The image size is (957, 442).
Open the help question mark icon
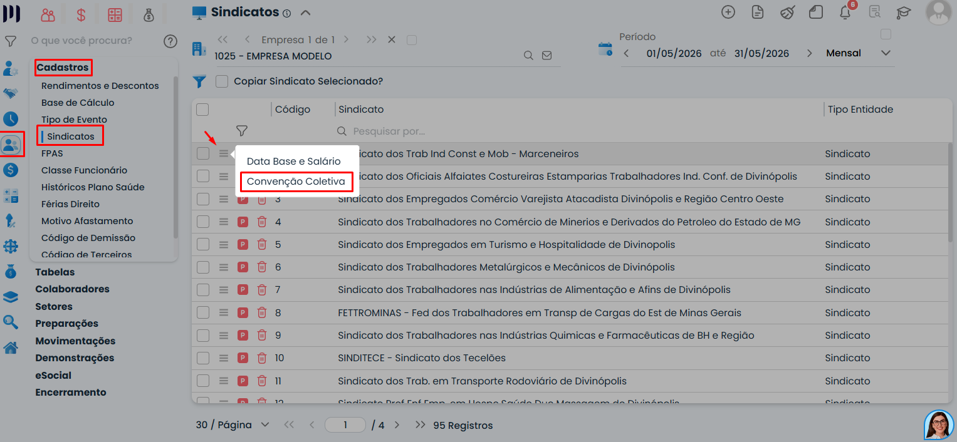coord(170,41)
